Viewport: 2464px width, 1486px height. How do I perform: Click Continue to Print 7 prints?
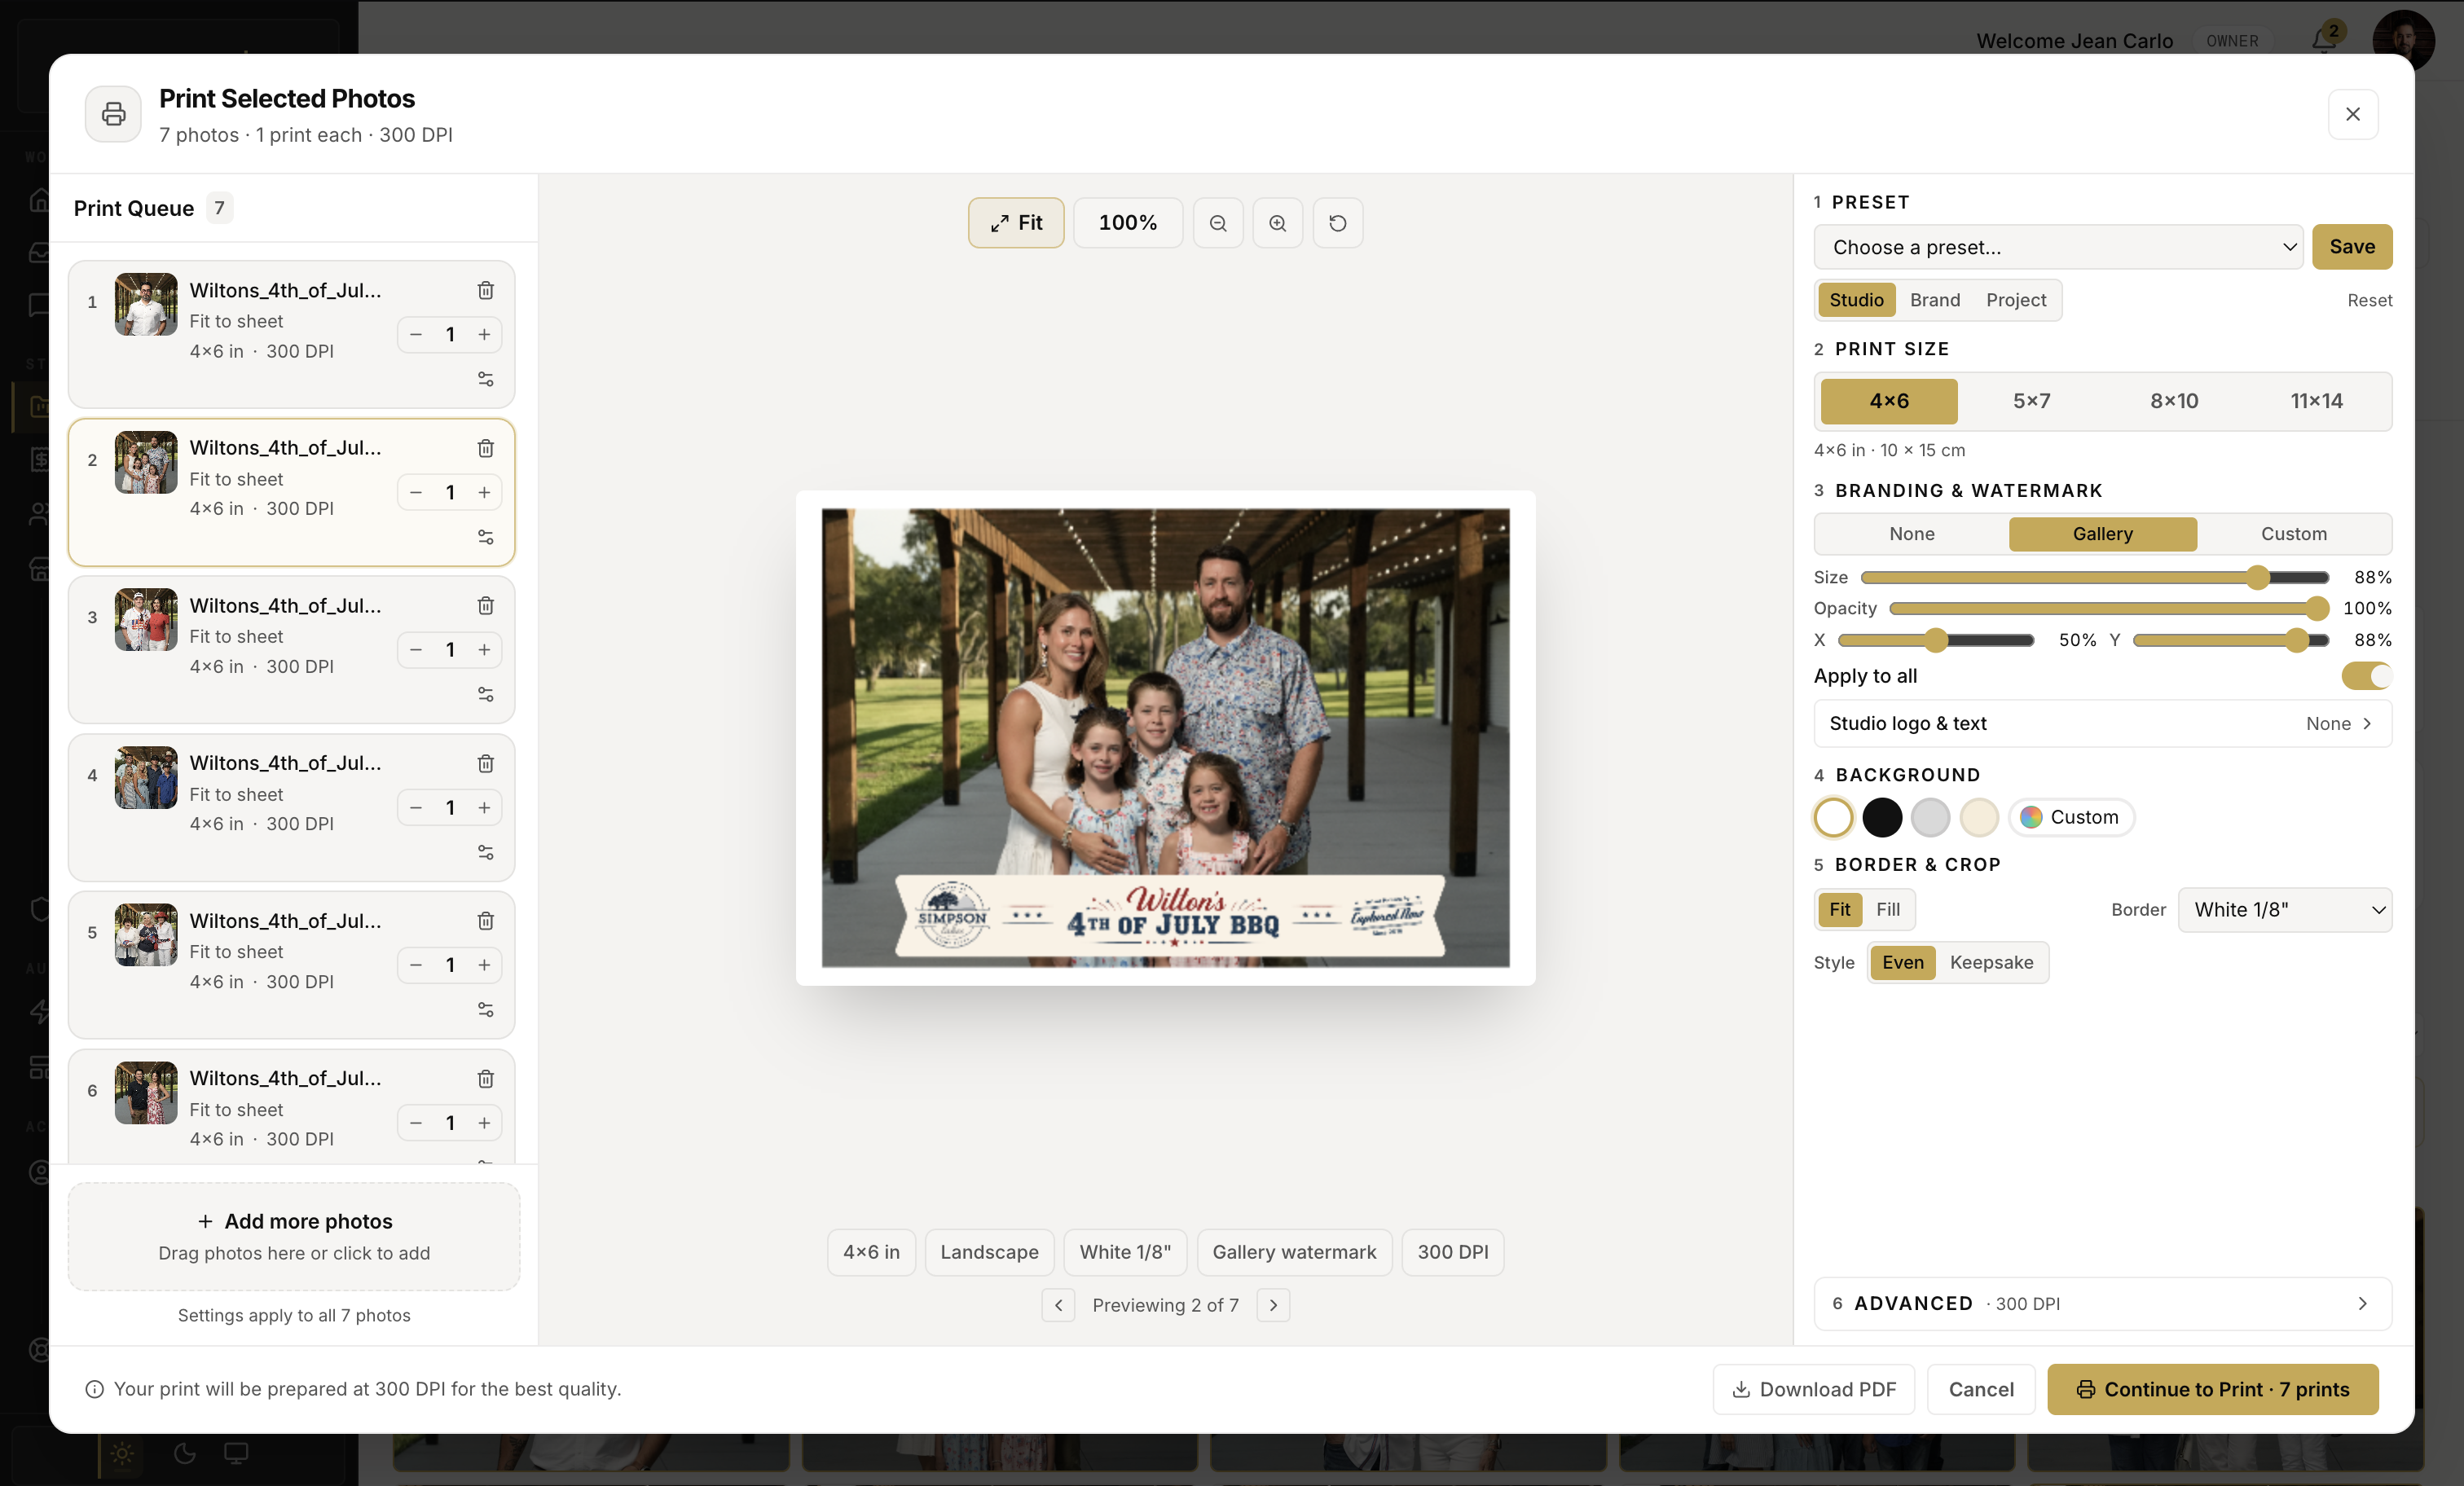(2213, 1389)
